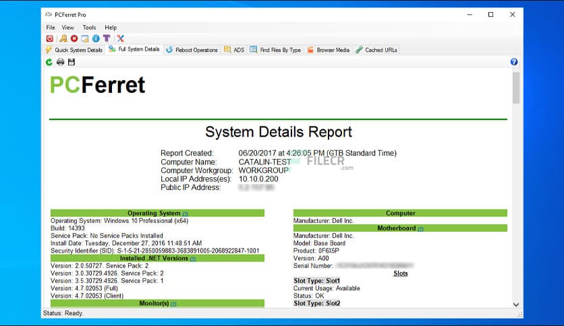
Task: Click the Build: 14393 line
Action: [x=67, y=228]
